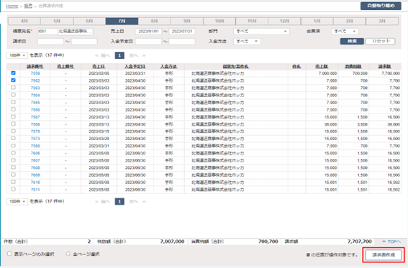Sort by the 売上額 column header
This screenshot has width=408, height=268.
coord(322,67)
